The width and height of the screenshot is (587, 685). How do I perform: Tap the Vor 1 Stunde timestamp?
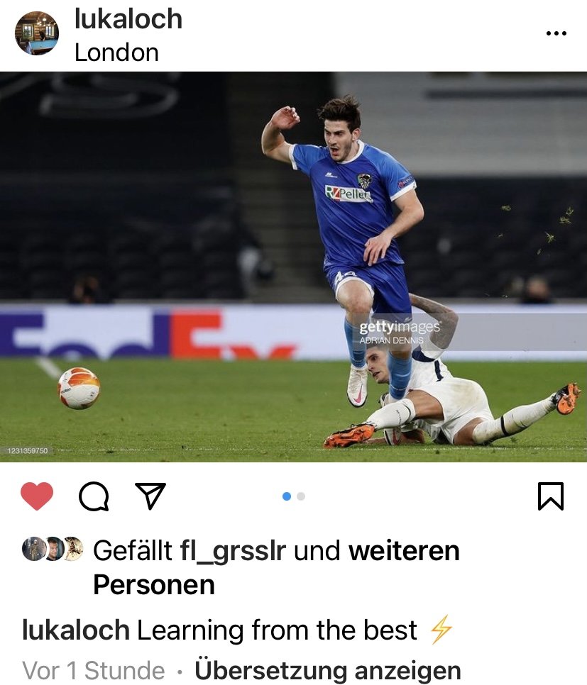pyautogui.click(x=93, y=670)
